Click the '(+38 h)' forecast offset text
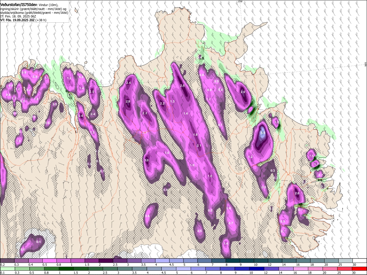 click(41, 20)
